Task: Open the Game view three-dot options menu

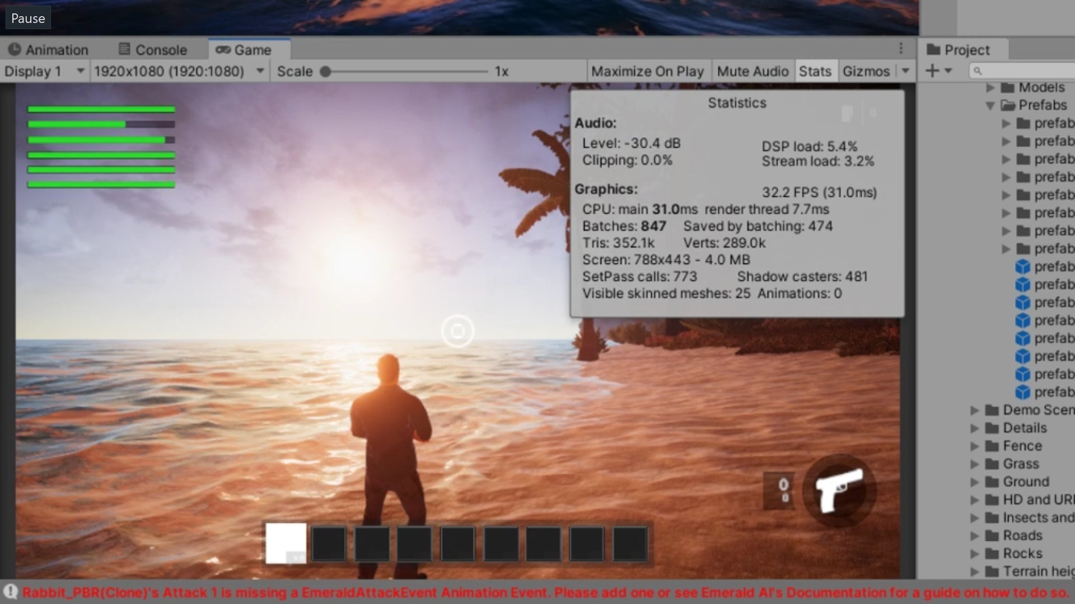Action: click(901, 49)
